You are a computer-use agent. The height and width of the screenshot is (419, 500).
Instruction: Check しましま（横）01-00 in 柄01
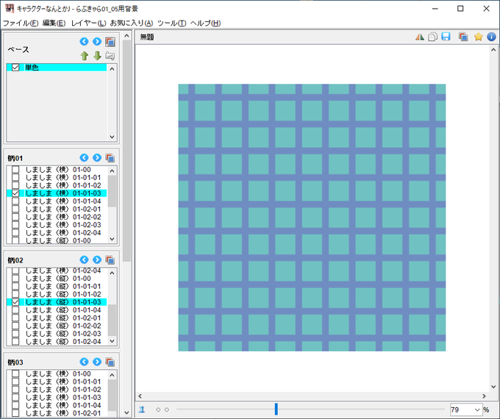tap(15, 169)
